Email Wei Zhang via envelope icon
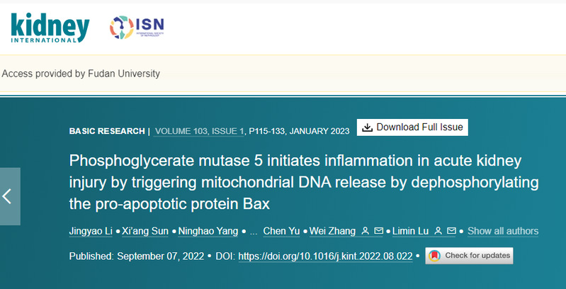The height and width of the screenshot is (289, 566). [x=378, y=231]
